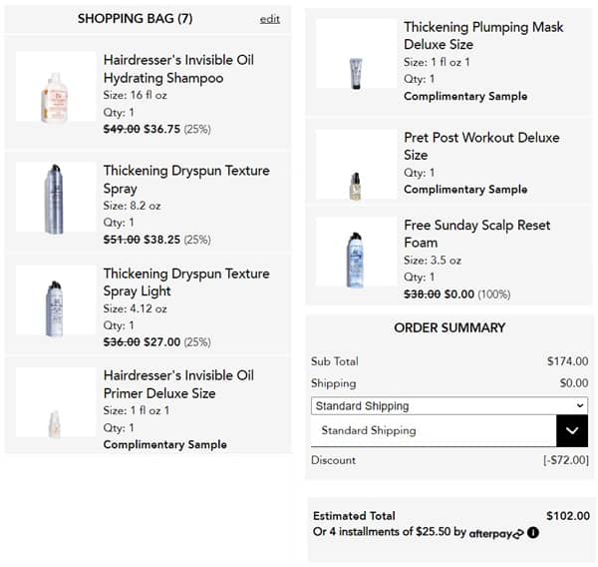This screenshot has width=598, height=567.
Task: Open the Standard Shipping select box
Action: pyautogui.click(x=448, y=406)
